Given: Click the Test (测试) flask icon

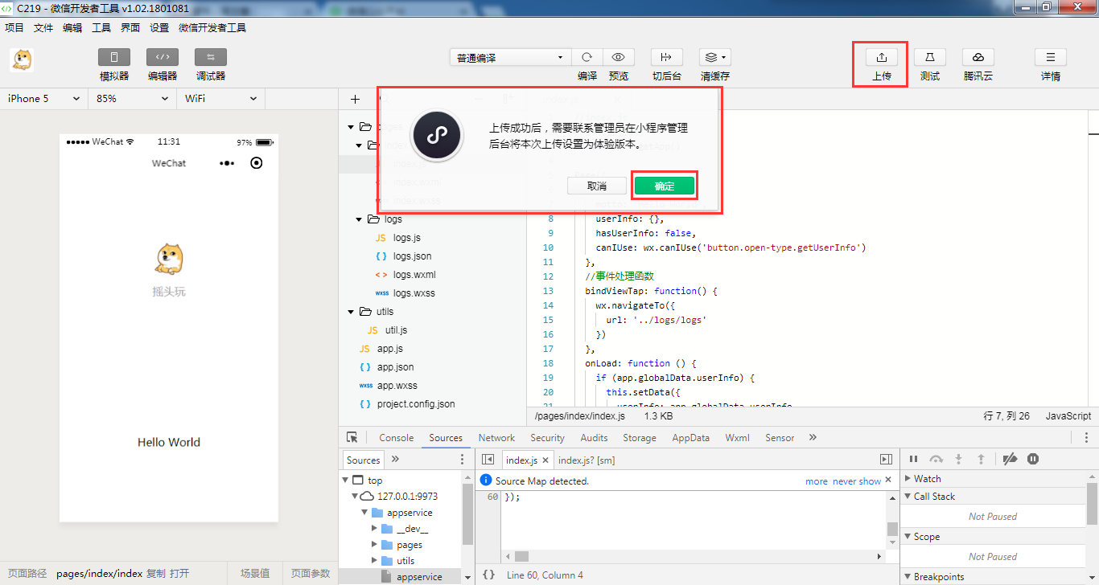Looking at the screenshot, I should pyautogui.click(x=929, y=58).
